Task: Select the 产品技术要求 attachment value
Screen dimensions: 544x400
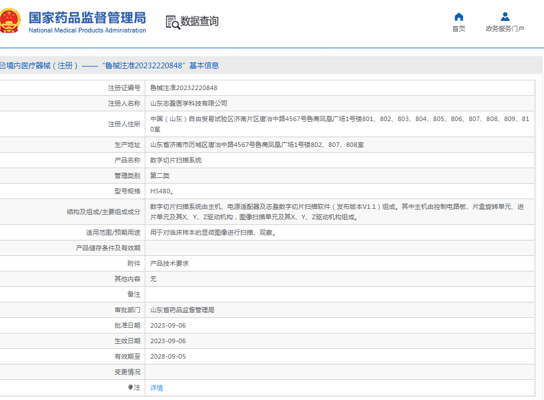Action: pos(169,263)
